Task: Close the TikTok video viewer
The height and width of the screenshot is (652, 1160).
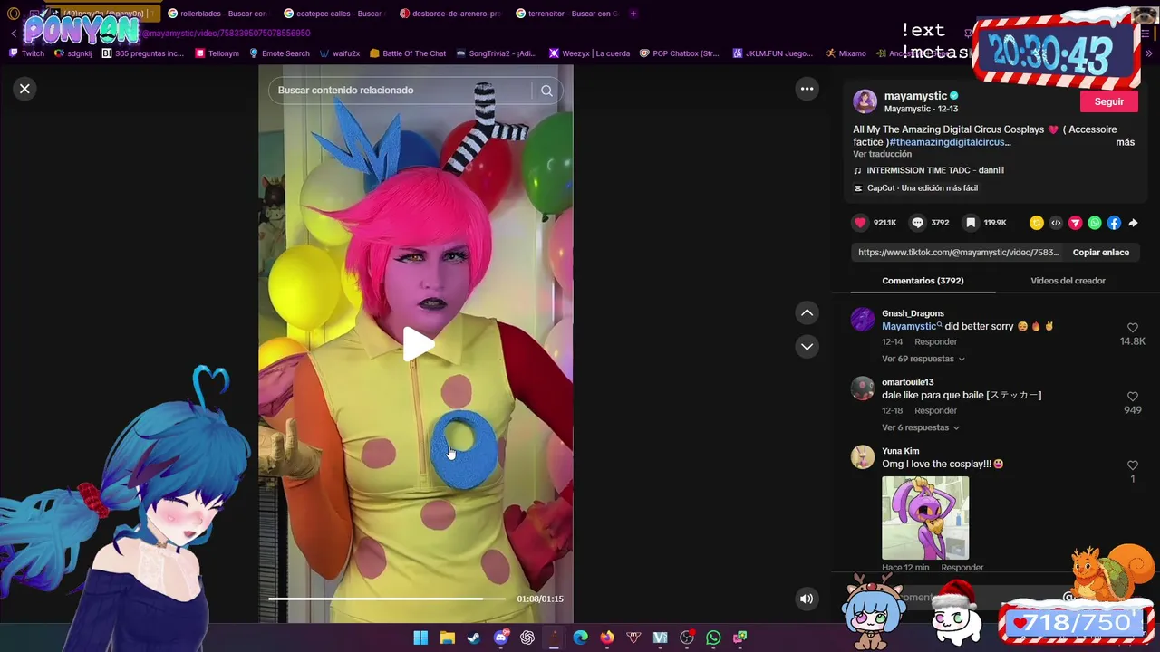Action: (24, 89)
